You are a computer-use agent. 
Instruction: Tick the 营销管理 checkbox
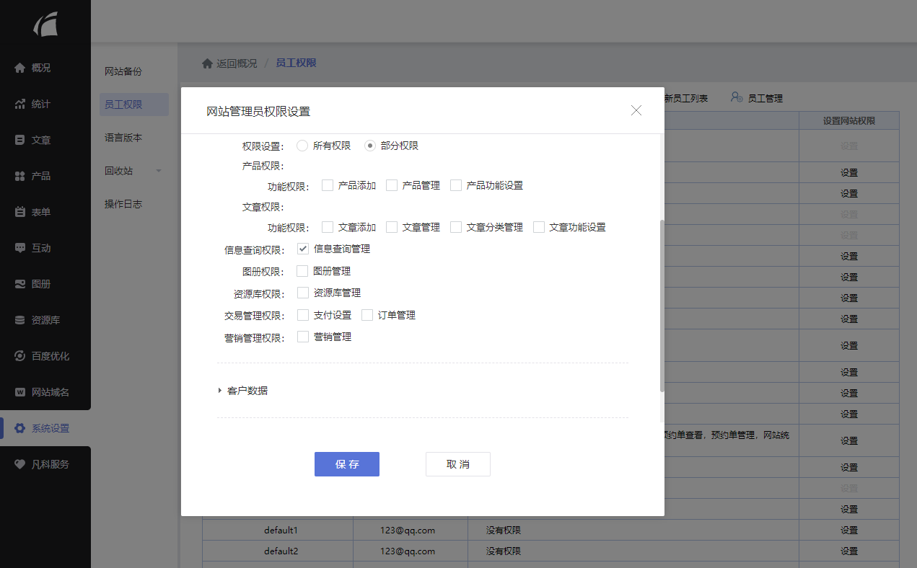tap(303, 337)
